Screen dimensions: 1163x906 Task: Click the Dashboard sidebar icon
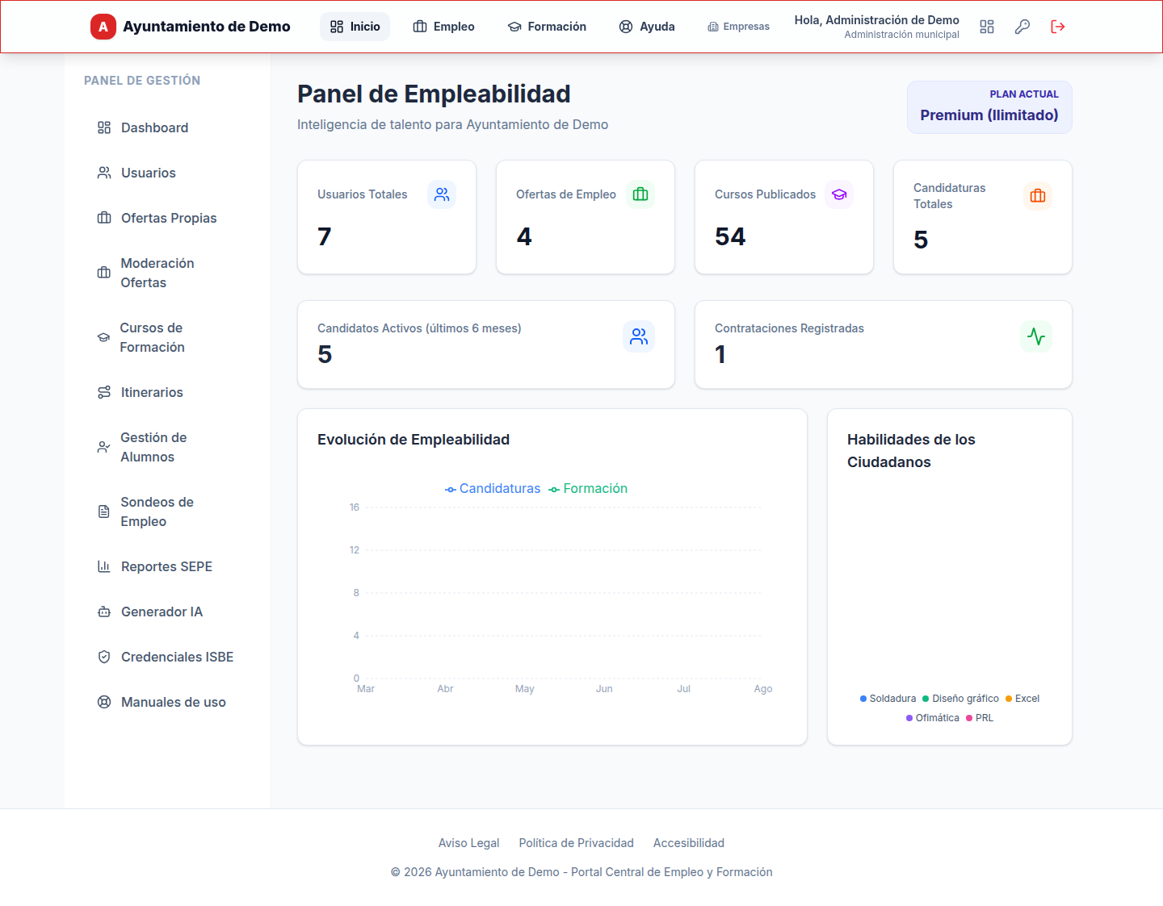point(104,127)
